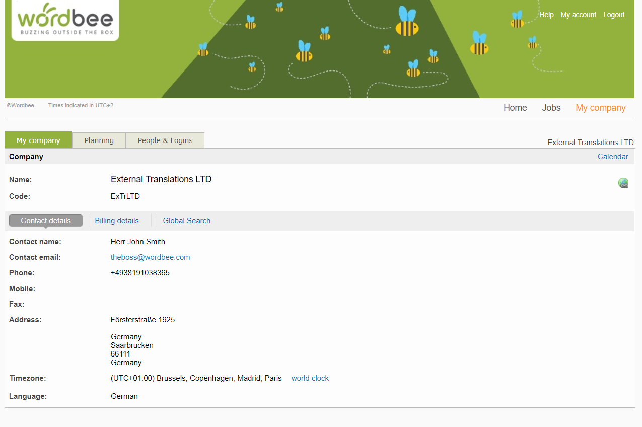
Task: Open Global Search
Action: 187,221
